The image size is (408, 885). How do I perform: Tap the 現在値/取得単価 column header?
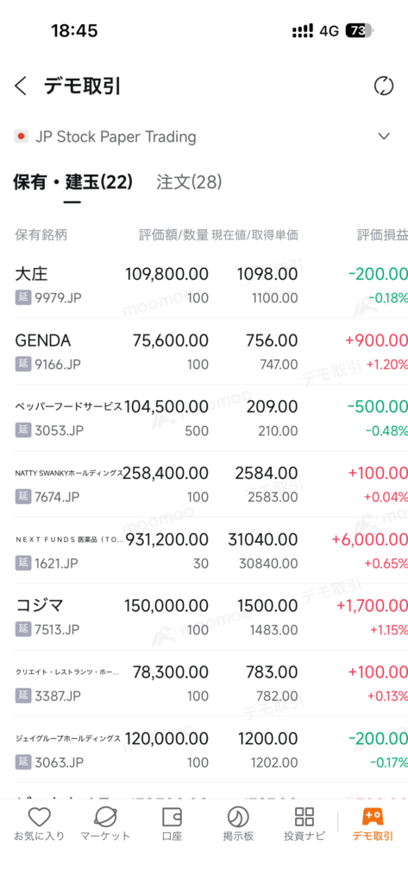[x=254, y=235]
